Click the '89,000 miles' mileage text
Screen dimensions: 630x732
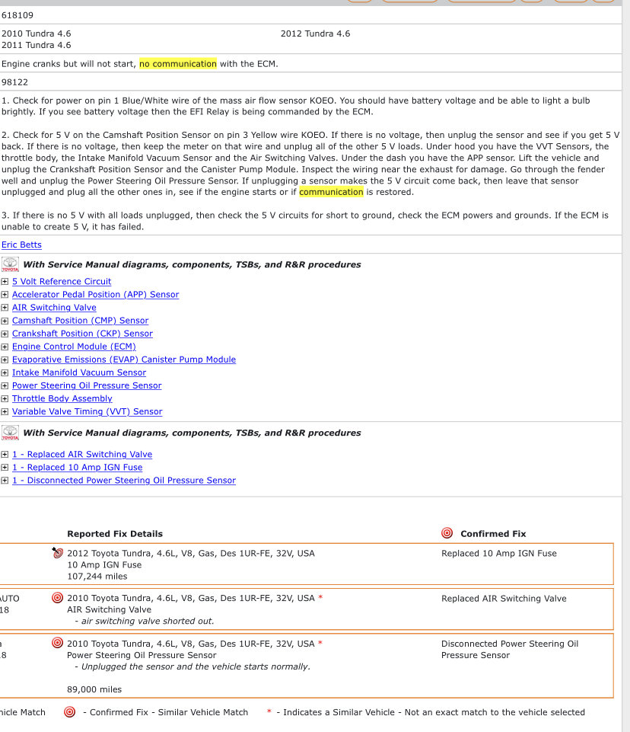pyautogui.click(x=94, y=689)
